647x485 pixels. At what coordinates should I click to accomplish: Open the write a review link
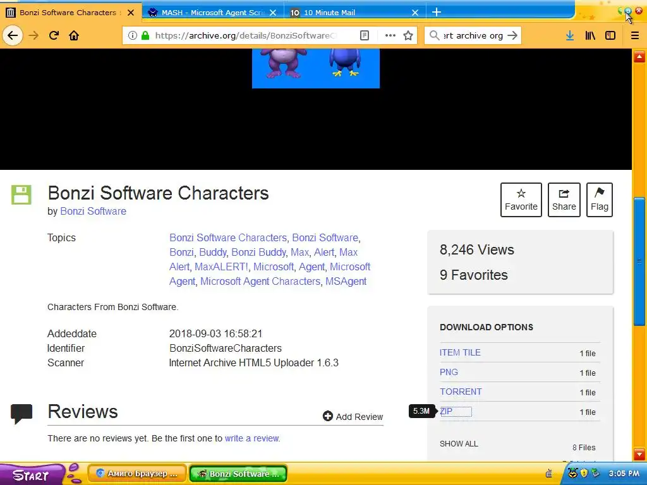point(251,438)
